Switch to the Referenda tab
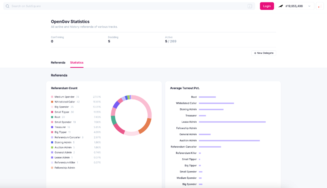Screen dimensions: 327x188 pos(58,63)
